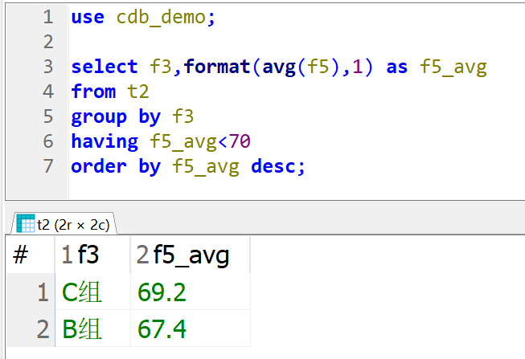Screen dimensions: 525x359
Task: Click the table icon on the t2 result tab
Action: click(x=25, y=223)
